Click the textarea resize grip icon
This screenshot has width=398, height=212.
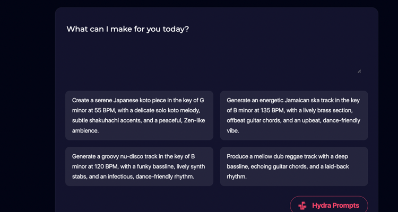(x=359, y=71)
